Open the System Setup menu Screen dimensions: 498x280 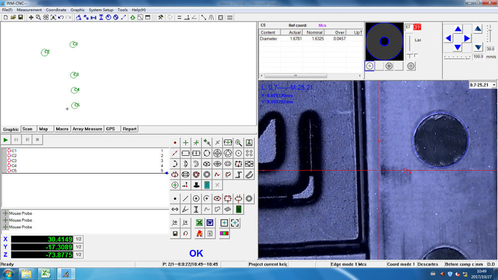point(101,10)
